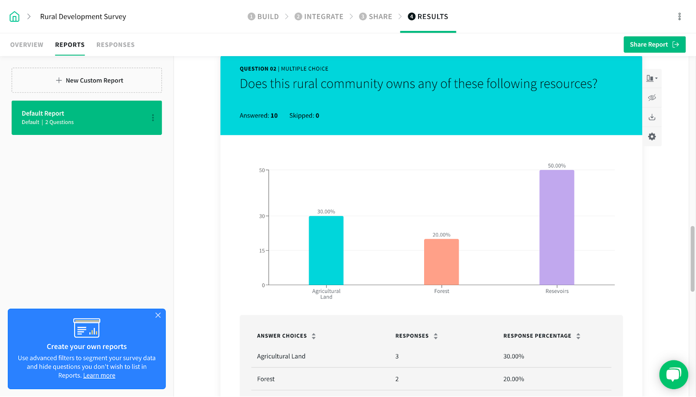Click the Agricultural Land table row label
The width and height of the screenshot is (696, 397).
point(281,356)
